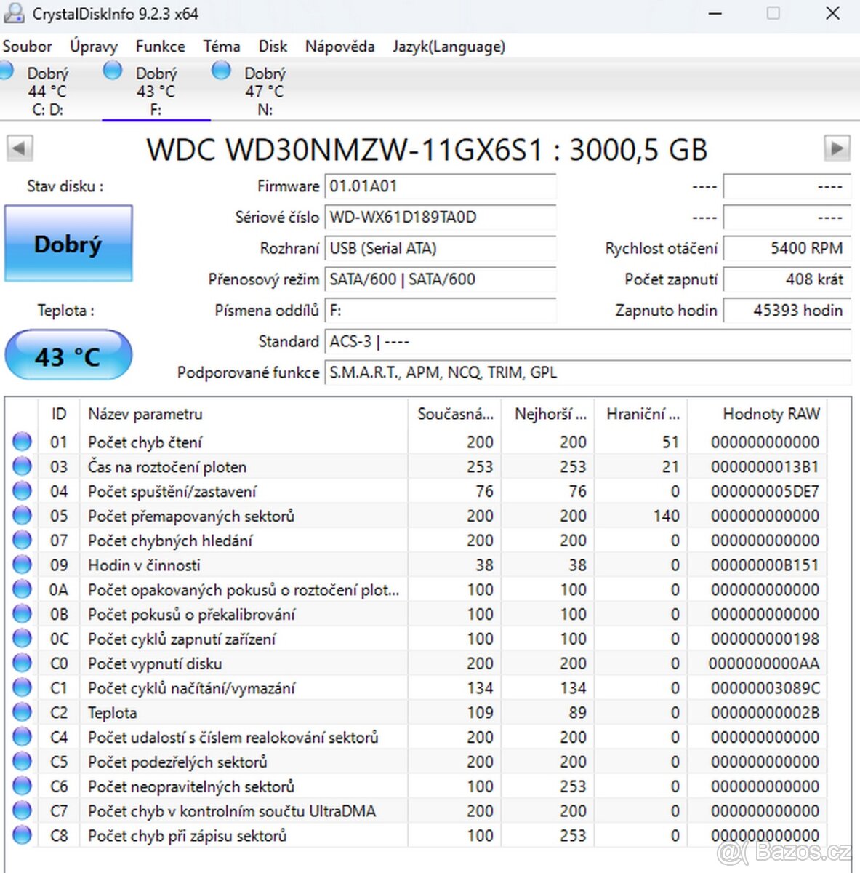Select the C: D: disk at 44 °C
This screenshot has height=873, width=860.
tap(47, 91)
